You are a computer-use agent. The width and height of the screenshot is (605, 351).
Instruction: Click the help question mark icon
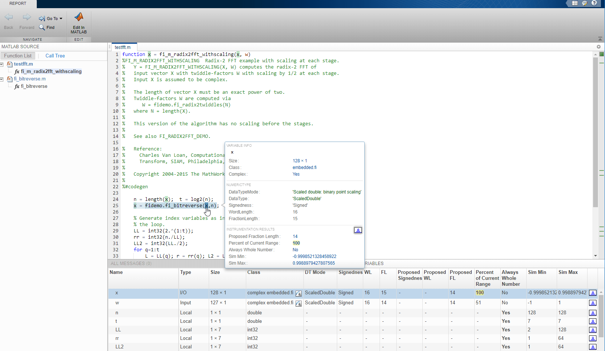coord(594,3)
